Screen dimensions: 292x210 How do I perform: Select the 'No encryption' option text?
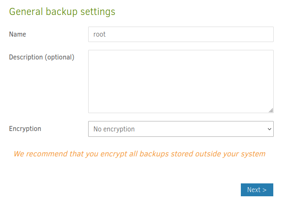tap(114, 129)
